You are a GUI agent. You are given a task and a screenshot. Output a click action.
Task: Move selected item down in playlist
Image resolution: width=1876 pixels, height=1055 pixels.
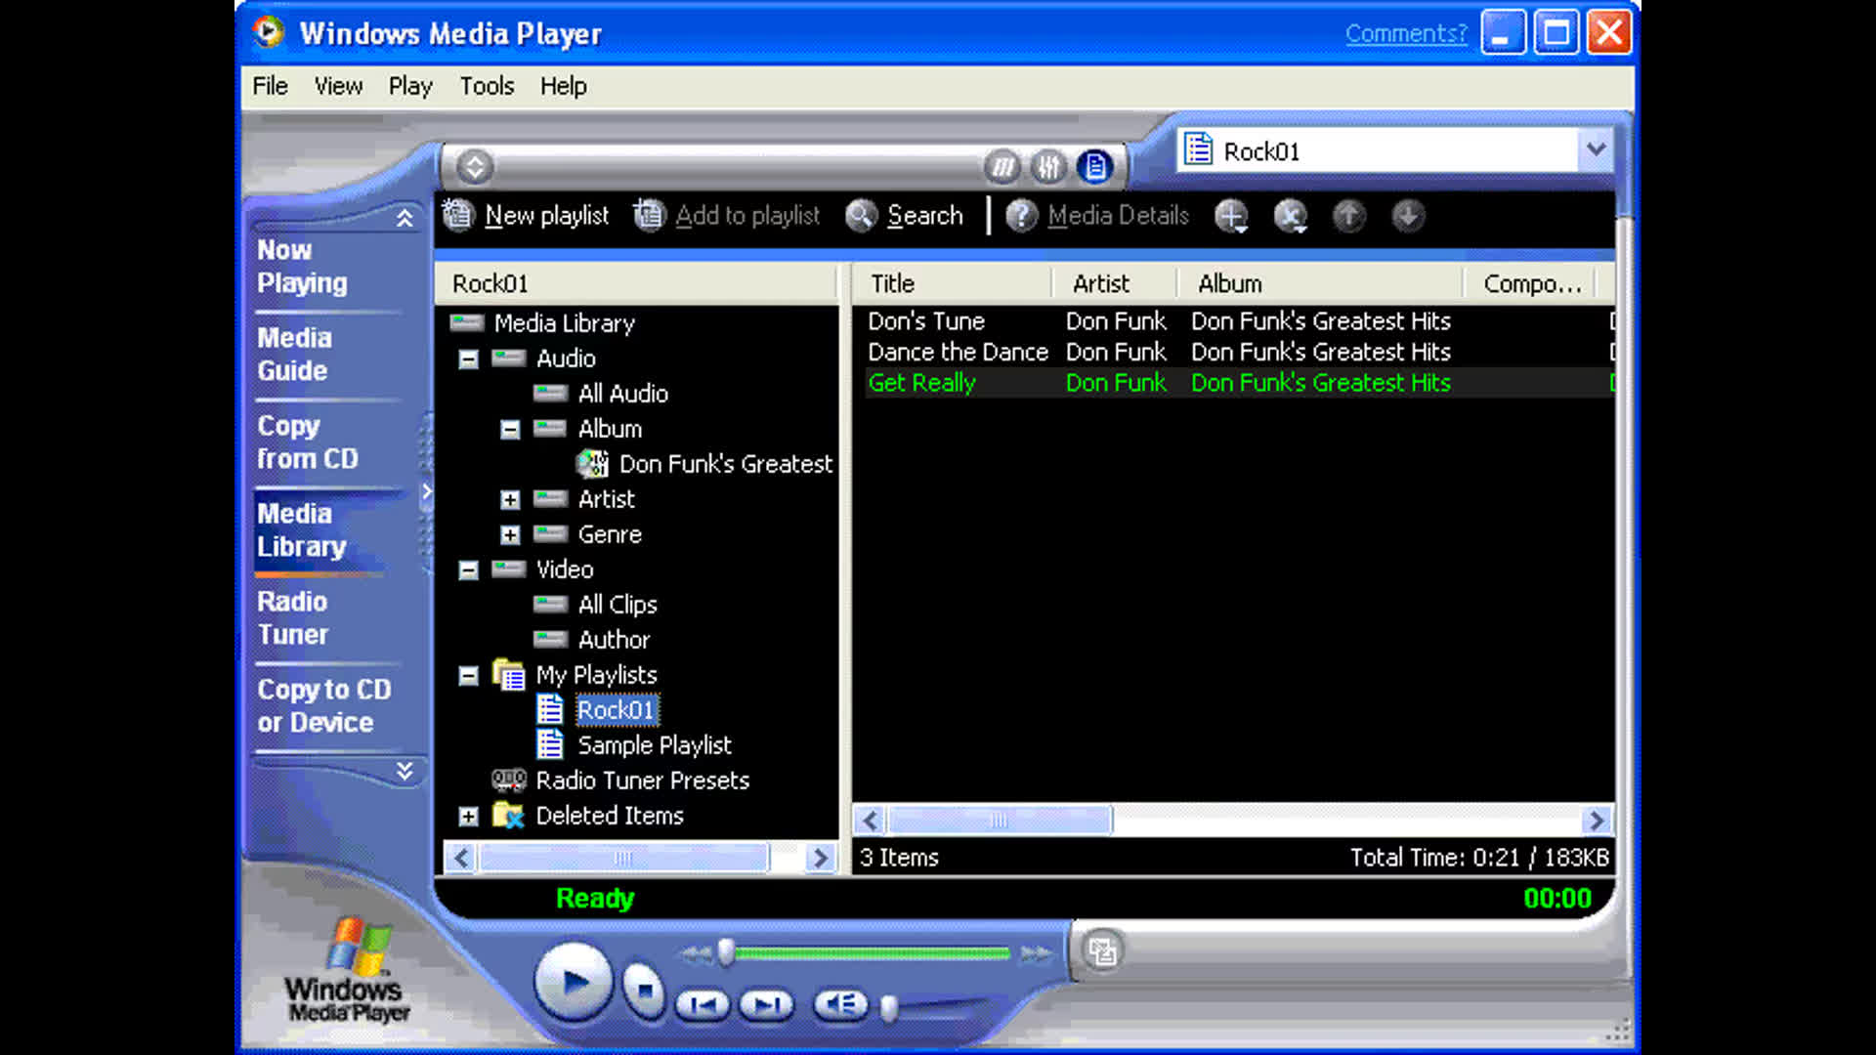[x=1407, y=216]
